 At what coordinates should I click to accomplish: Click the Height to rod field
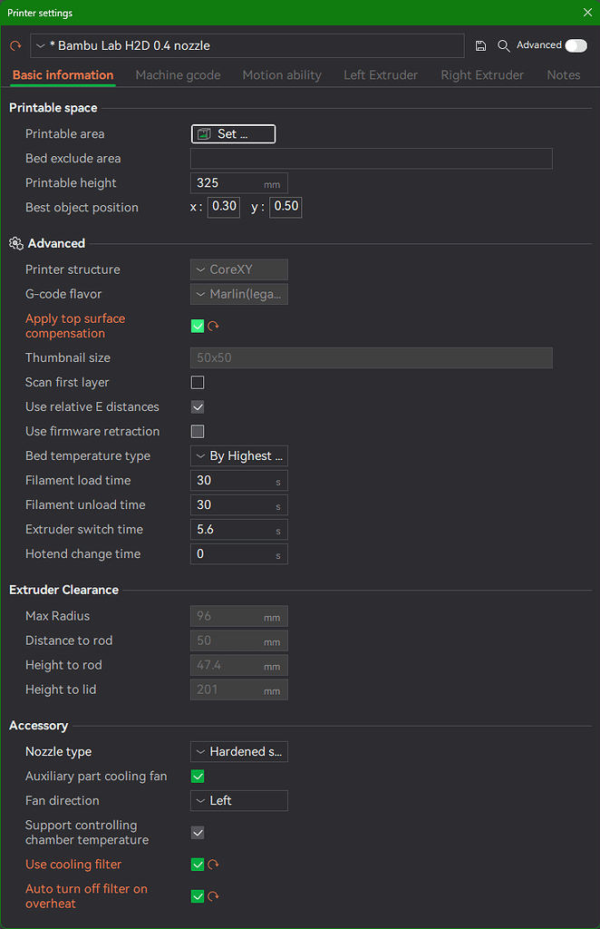(x=239, y=665)
